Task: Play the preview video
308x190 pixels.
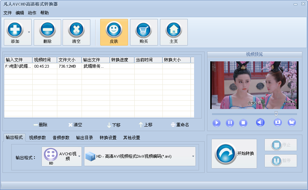Action: (x=217, y=123)
